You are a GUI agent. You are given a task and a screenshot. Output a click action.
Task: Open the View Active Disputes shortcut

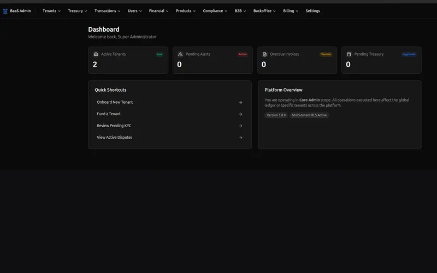(170, 138)
